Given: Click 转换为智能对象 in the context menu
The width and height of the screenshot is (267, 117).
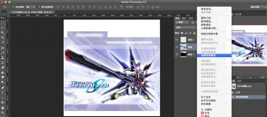Looking at the screenshot, I should coord(209,34).
